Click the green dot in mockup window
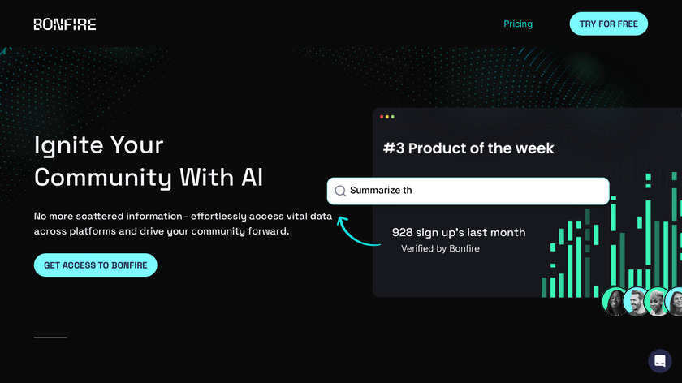682x383 pixels. pyautogui.click(x=393, y=117)
